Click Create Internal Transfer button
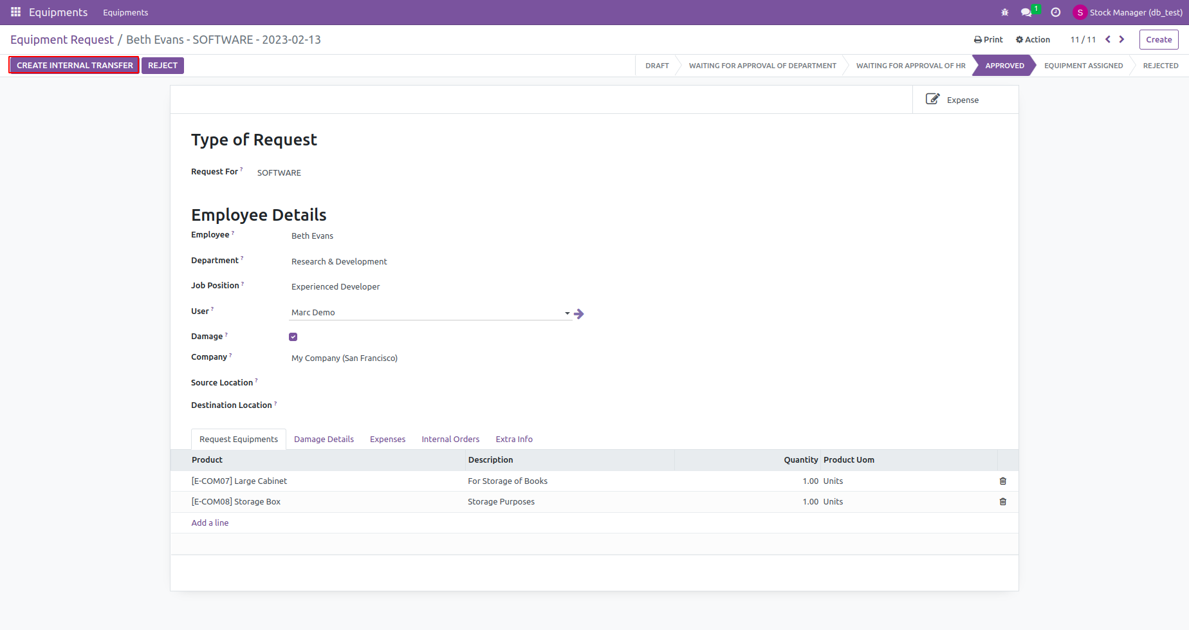This screenshot has height=630, width=1189. 75,65
